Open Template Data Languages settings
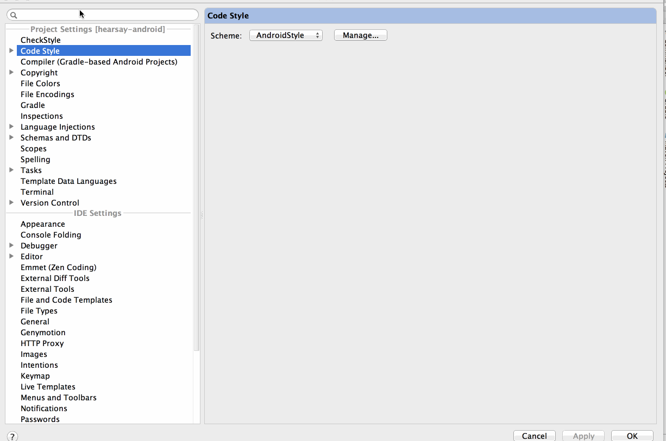Image resolution: width=666 pixels, height=441 pixels. 68,181
